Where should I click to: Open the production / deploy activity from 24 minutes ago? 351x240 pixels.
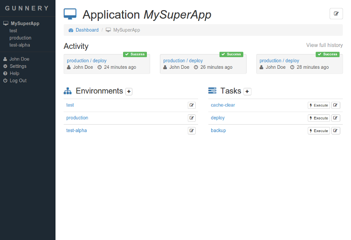click(x=87, y=60)
